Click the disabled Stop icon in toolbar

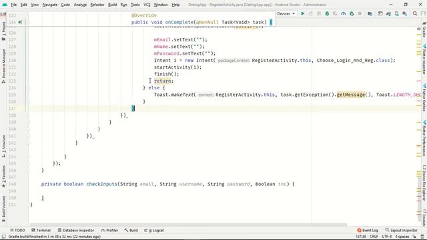[x=360, y=13]
